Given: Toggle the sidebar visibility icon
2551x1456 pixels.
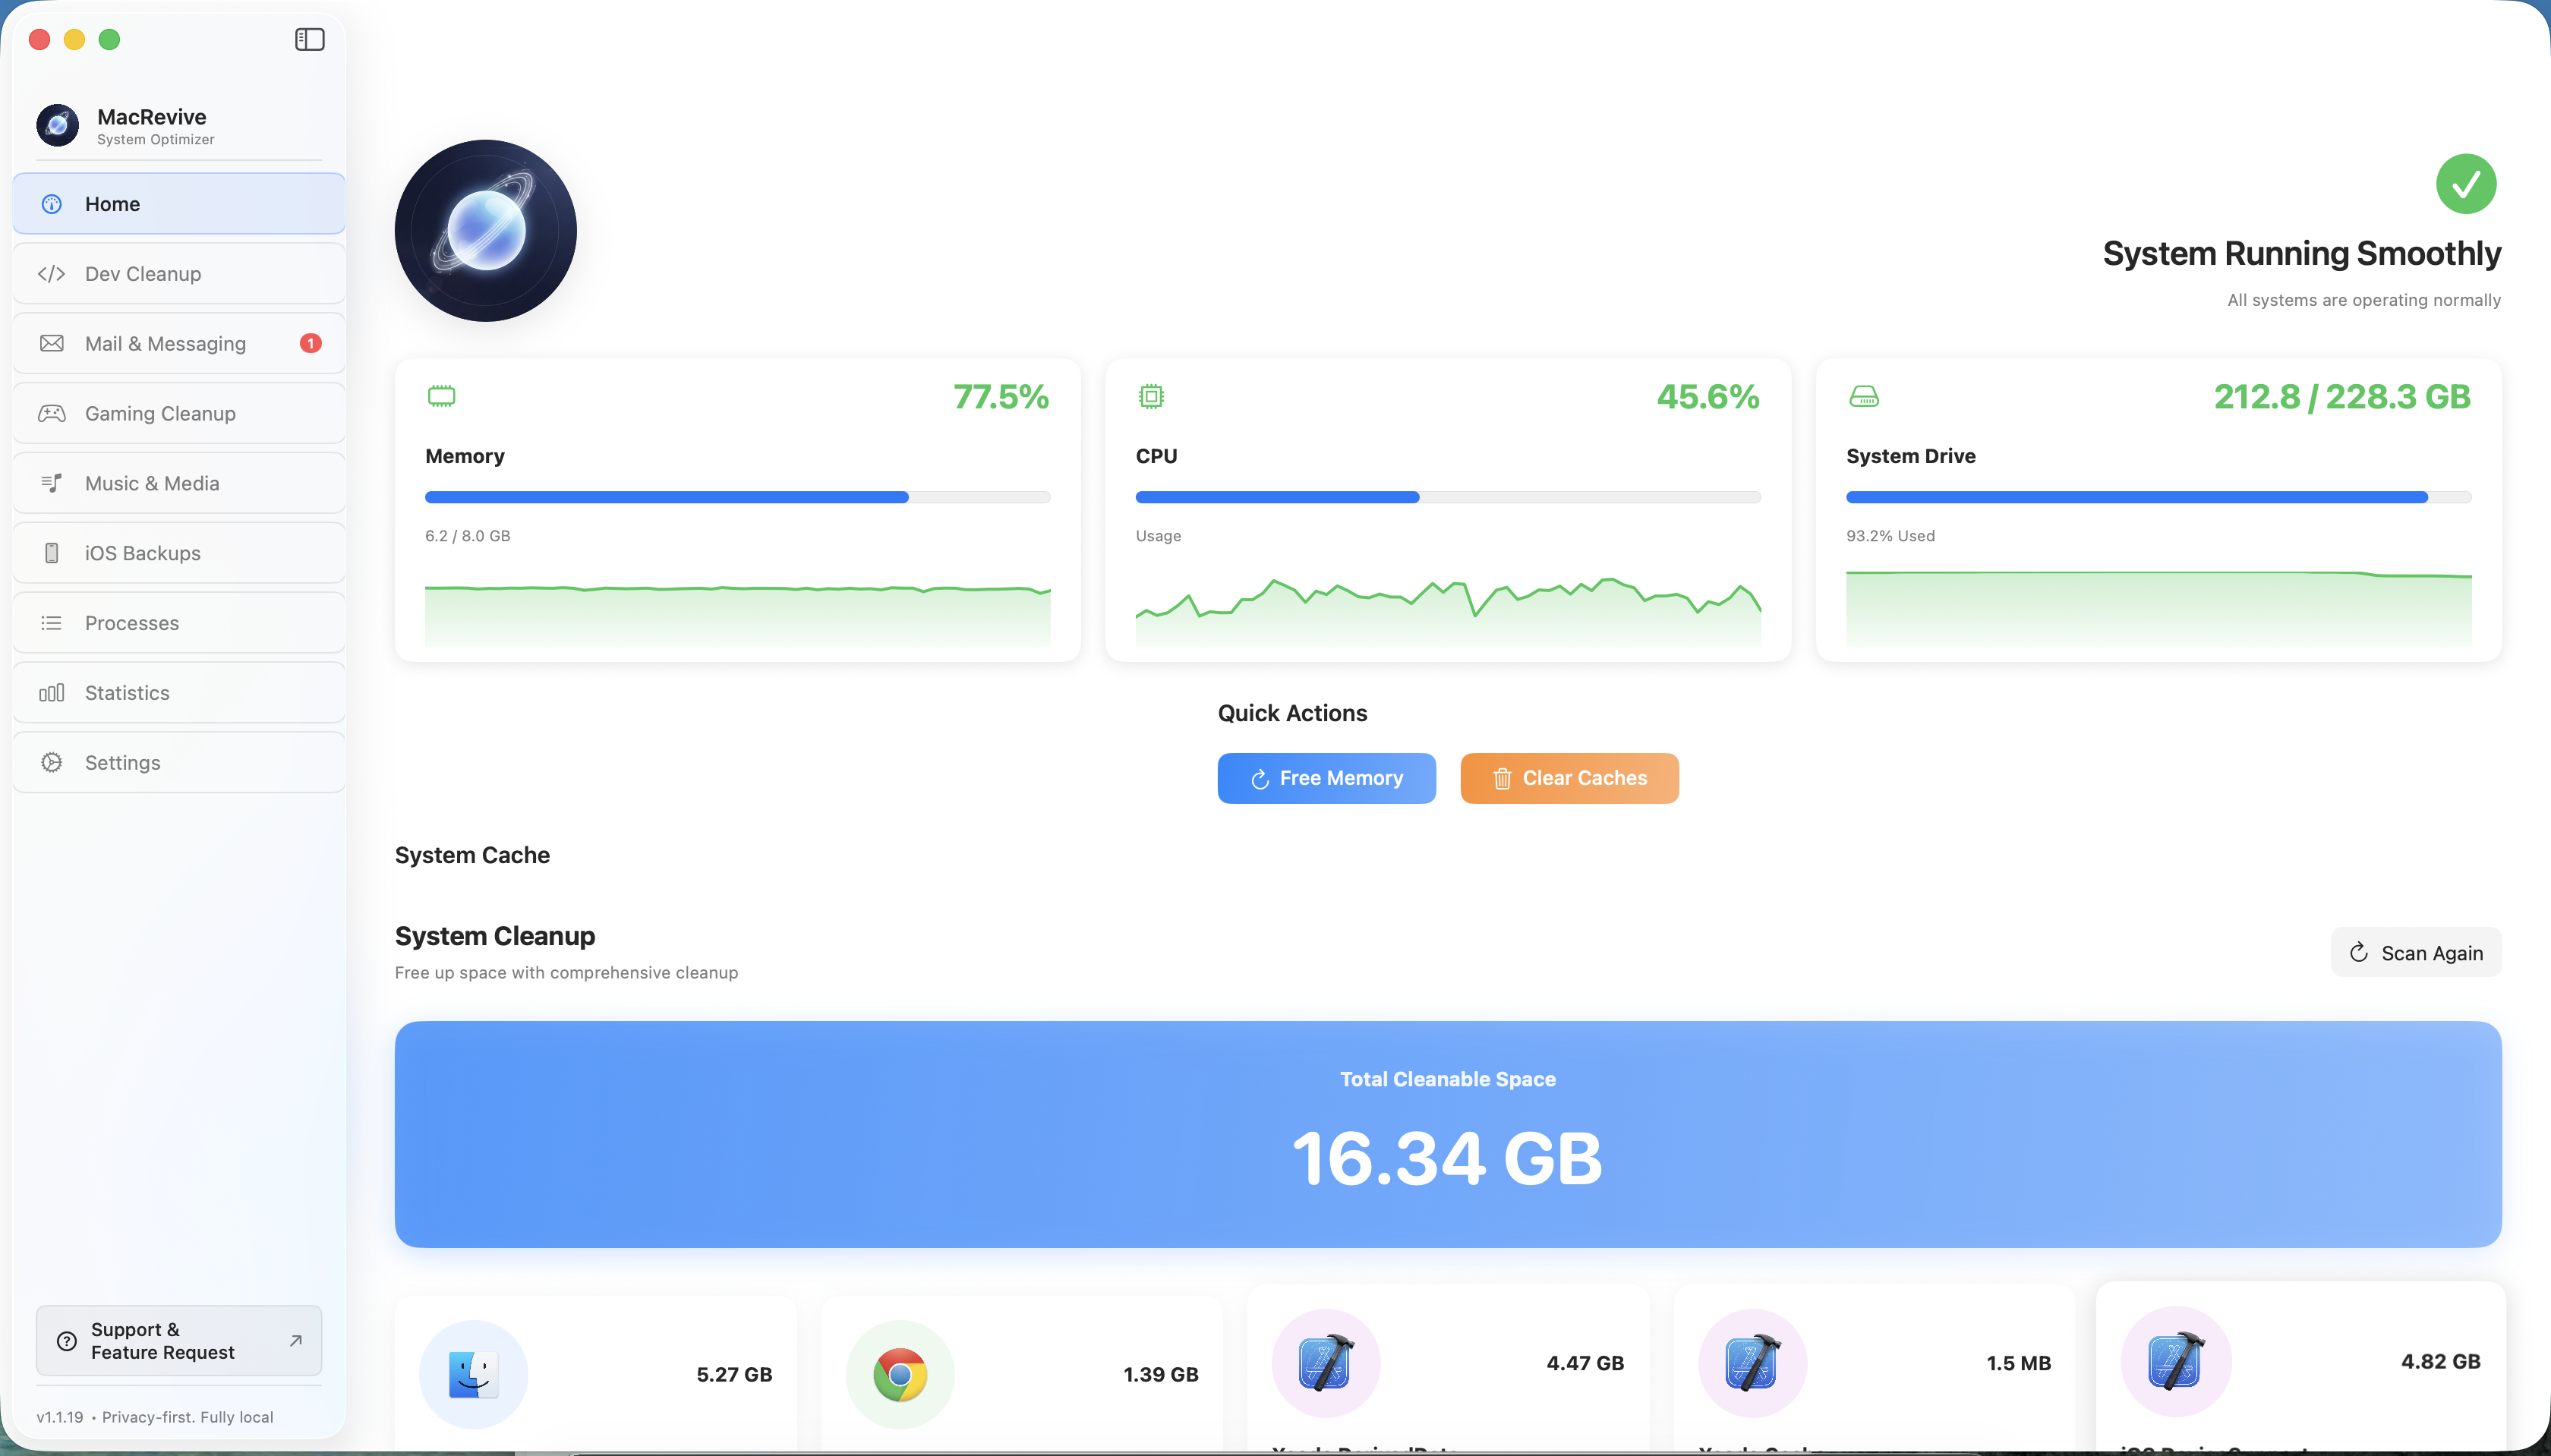Looking at the screenshot, I should (309, 39).
